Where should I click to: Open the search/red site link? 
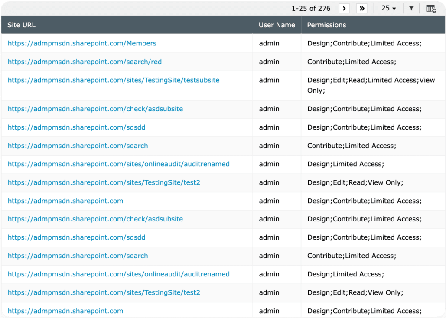tap(85, 62)
